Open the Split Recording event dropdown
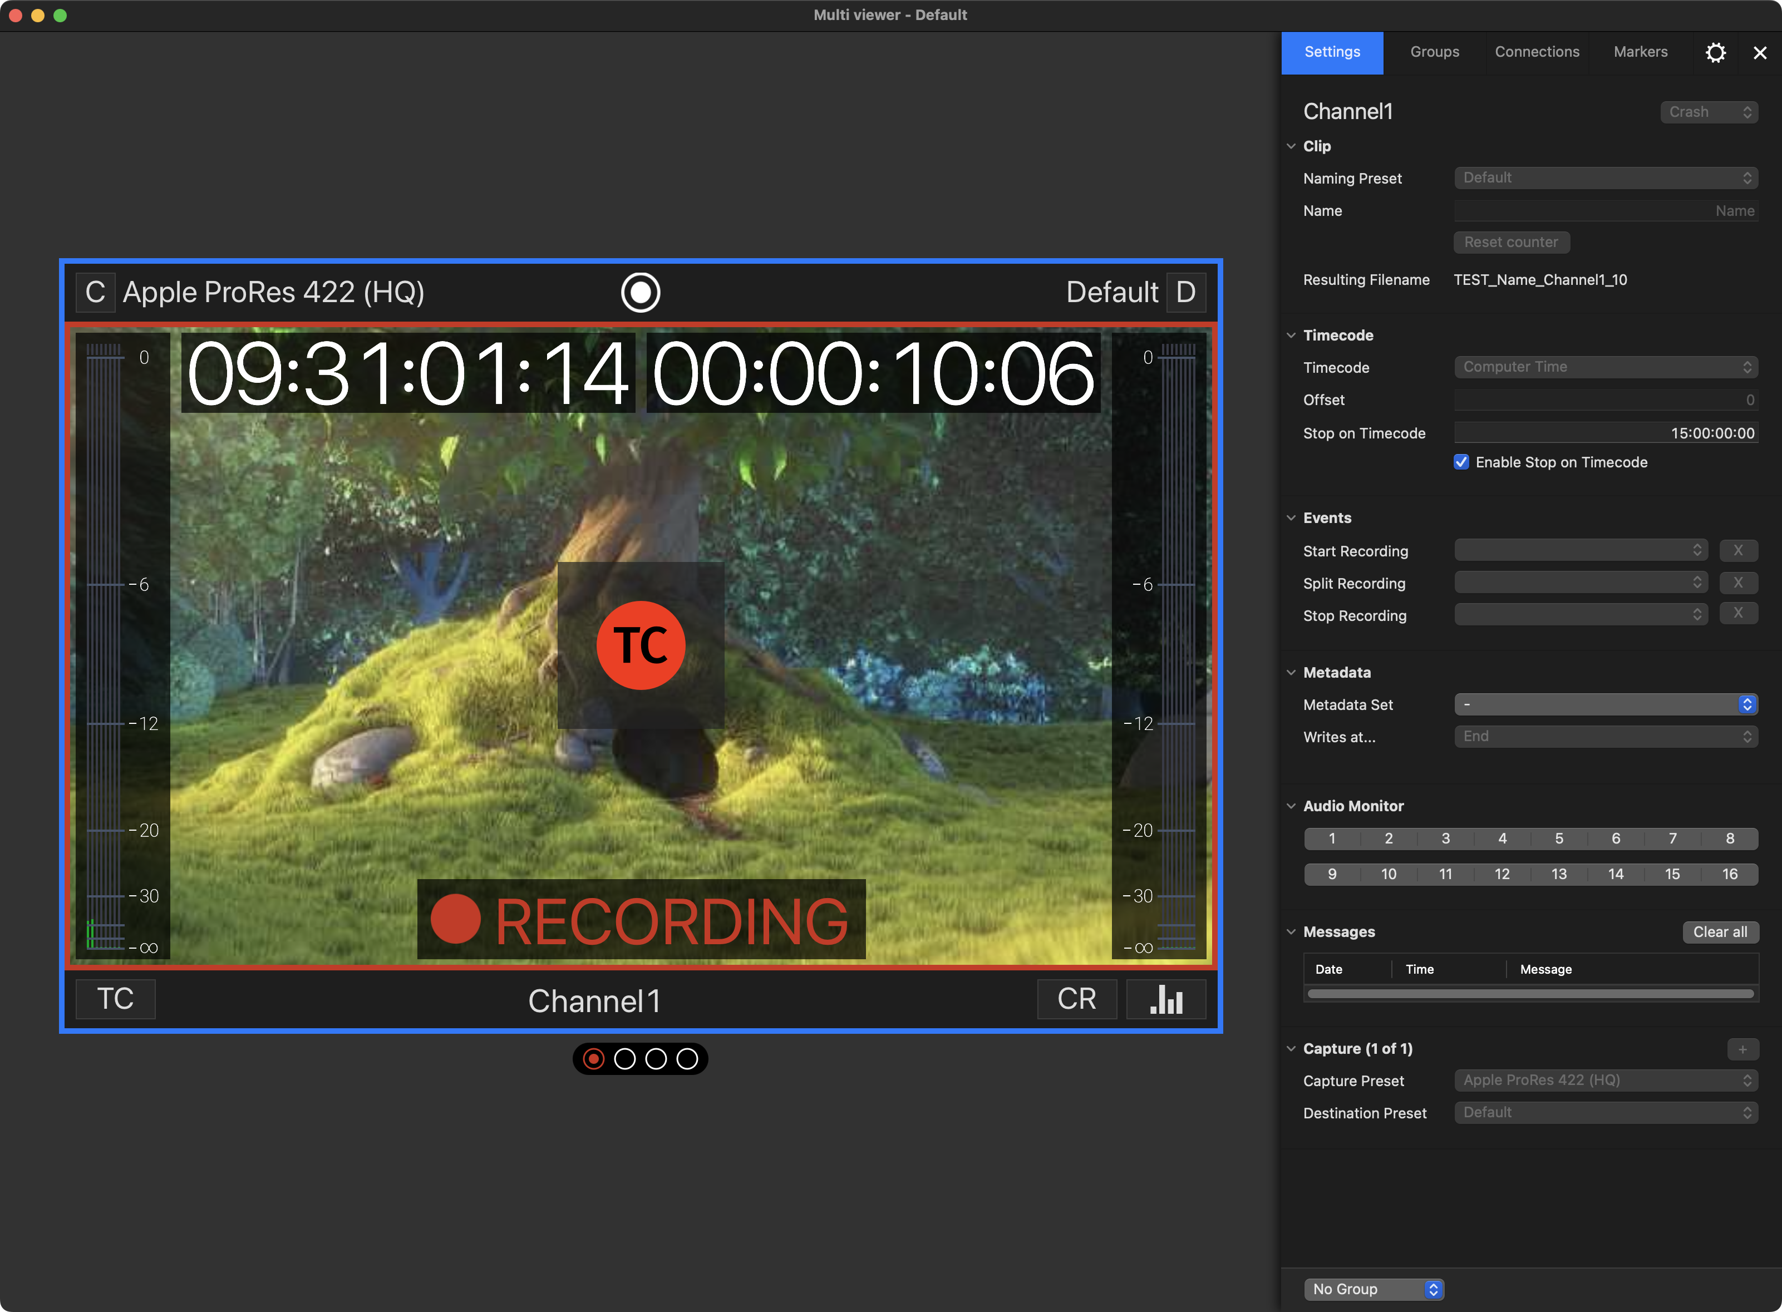1782x1312 pixels. 1581,583
